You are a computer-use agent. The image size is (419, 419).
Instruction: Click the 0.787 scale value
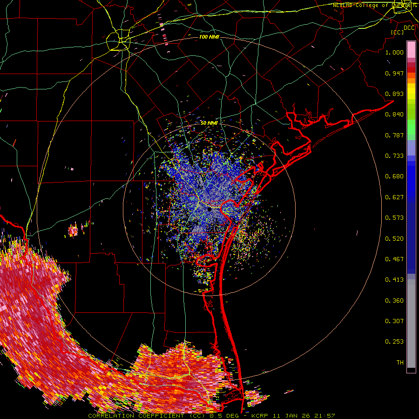[394, 135]
